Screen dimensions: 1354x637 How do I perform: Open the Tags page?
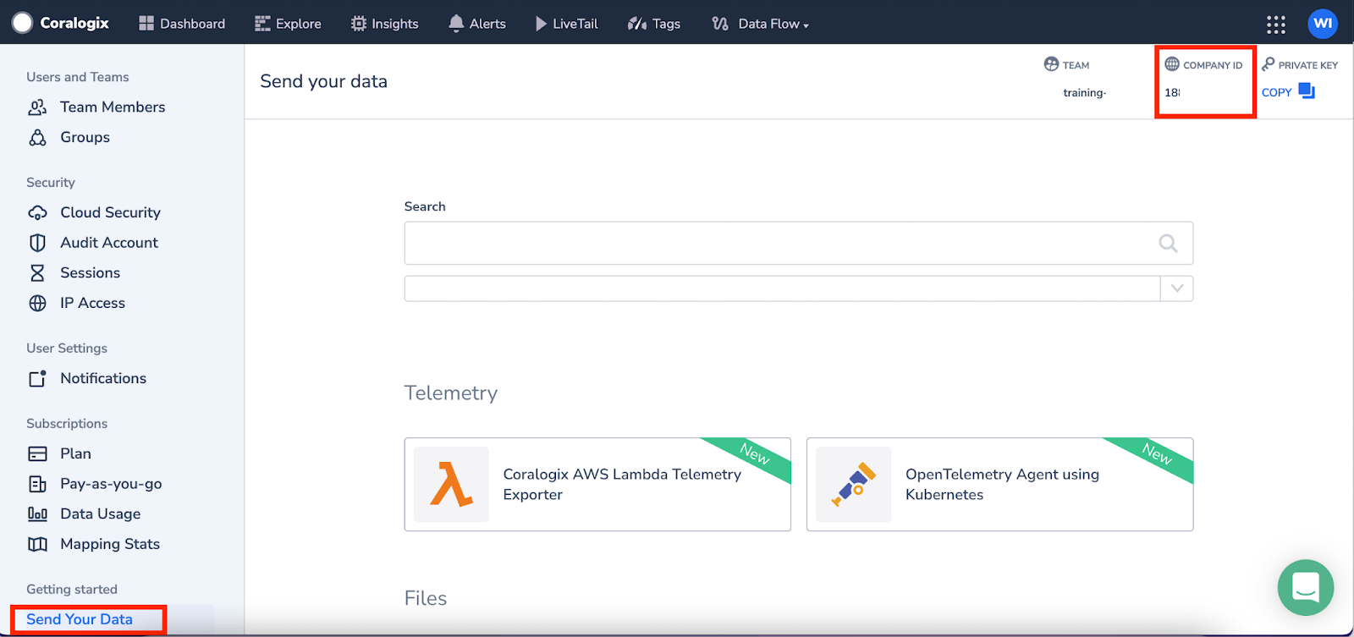[654, 24]
